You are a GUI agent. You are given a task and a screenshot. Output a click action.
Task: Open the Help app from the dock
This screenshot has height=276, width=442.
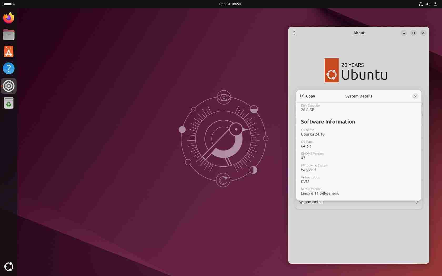9,68
